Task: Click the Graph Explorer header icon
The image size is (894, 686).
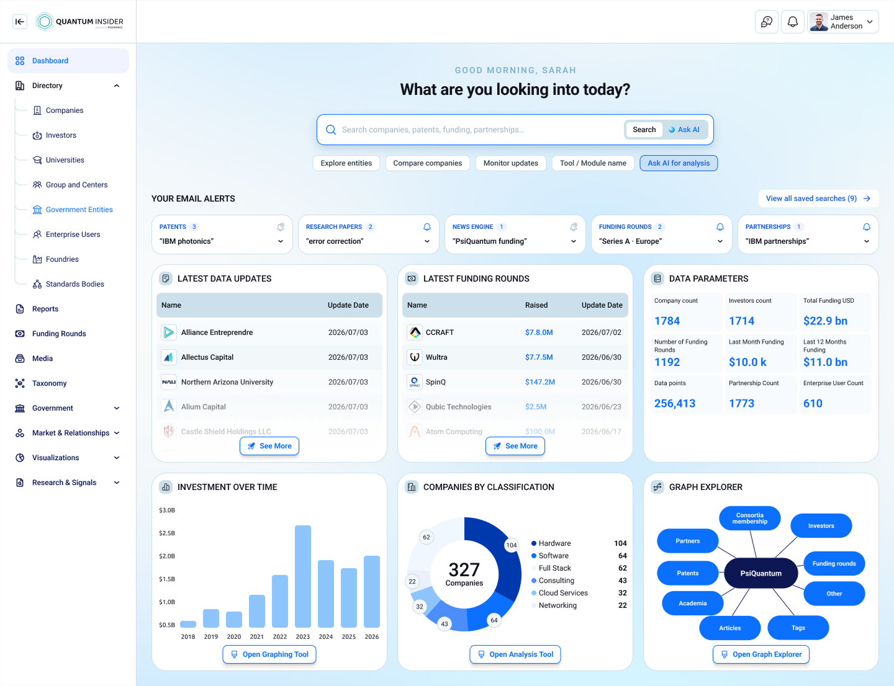Action: [657, 487]
